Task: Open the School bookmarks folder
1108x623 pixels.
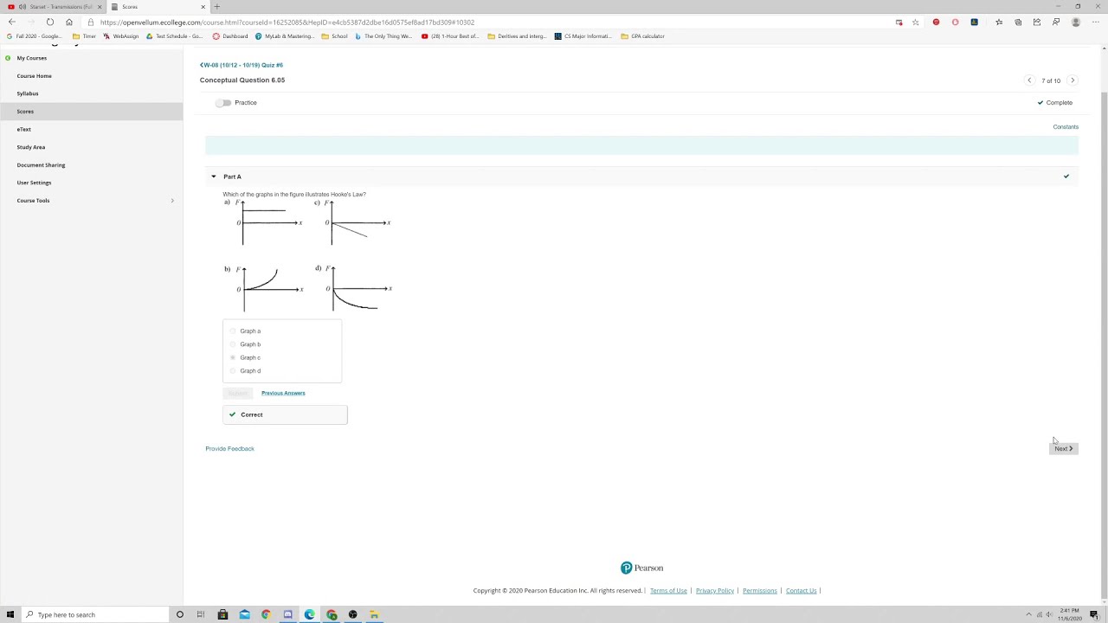Action: coord(334,36)
